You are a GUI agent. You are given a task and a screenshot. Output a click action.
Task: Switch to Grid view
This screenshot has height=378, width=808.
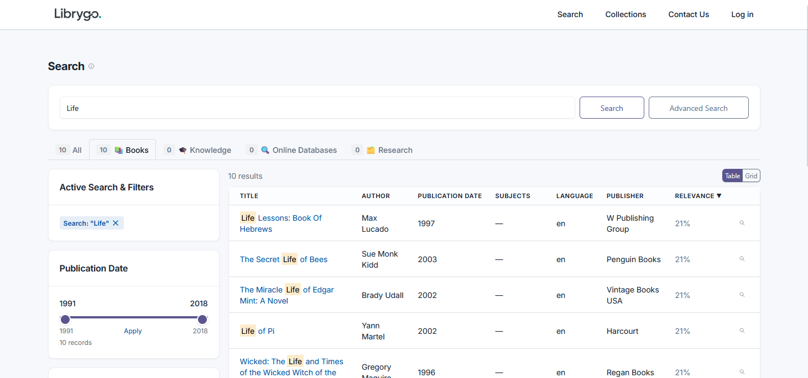(x=751, y=176)
